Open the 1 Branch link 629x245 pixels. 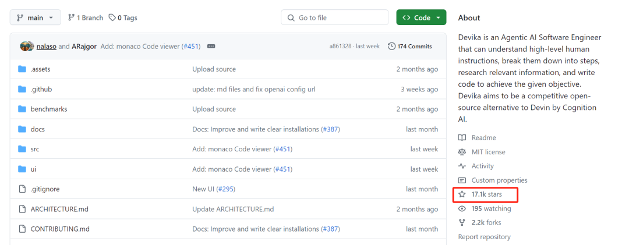(x=86, y=17)
